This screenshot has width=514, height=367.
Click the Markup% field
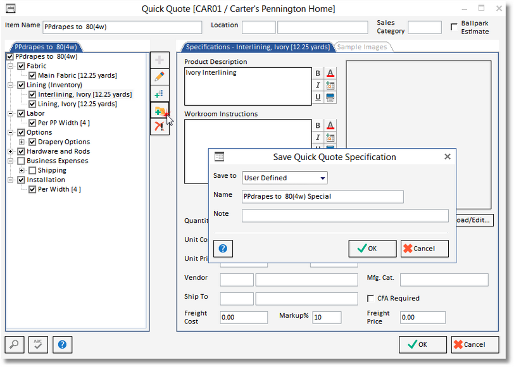tap(327, 318)
